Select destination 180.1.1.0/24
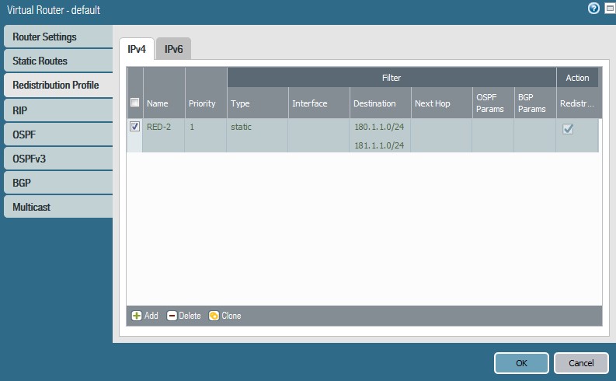 (379, 127)
